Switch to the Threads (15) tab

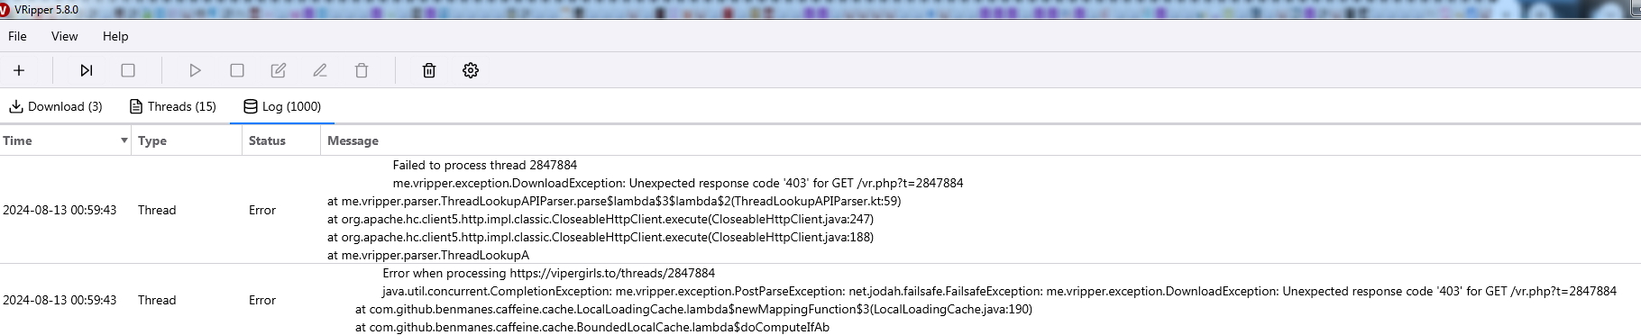(173, 106)
